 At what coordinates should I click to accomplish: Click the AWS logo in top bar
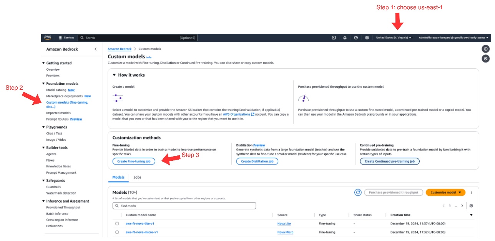[47, 38]
